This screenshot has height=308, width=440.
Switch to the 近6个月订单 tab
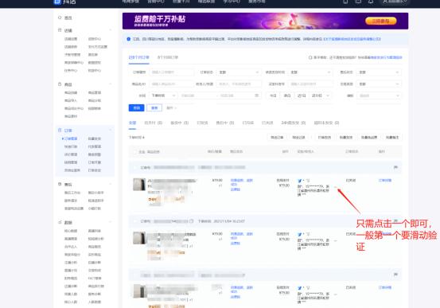[x=139, y=57]
